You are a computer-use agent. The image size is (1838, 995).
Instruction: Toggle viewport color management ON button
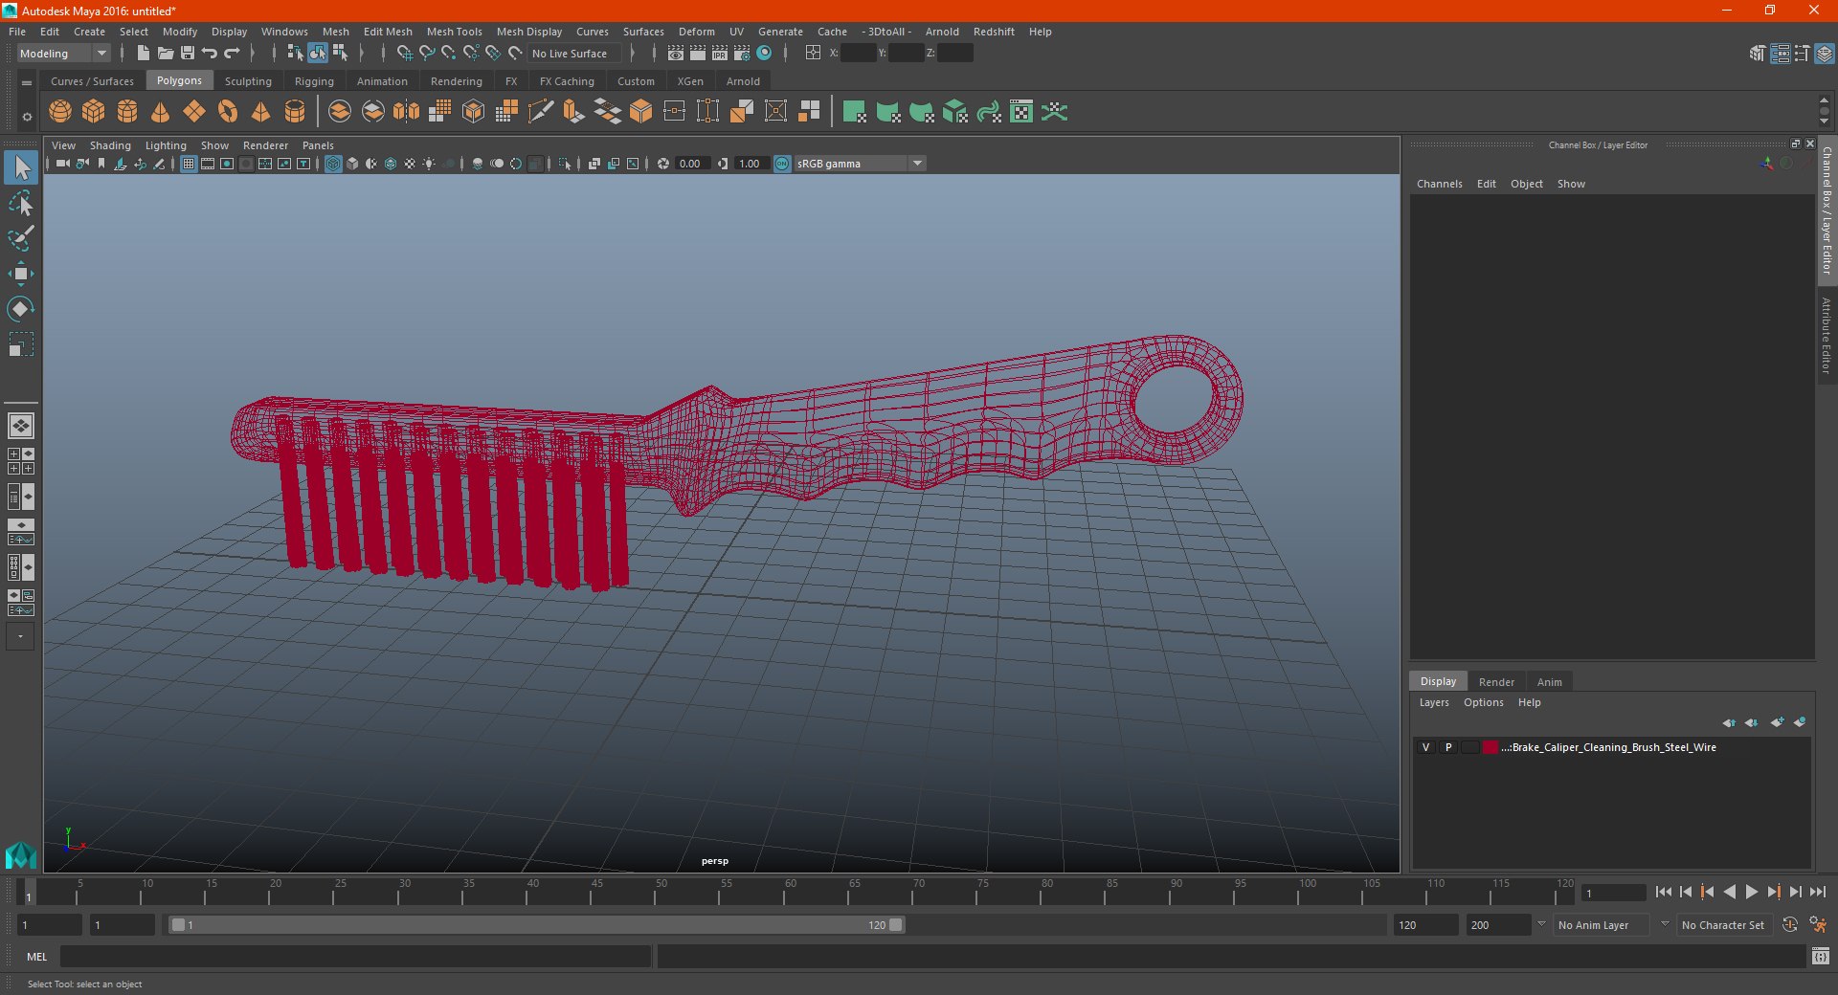[x=782, y=164]
